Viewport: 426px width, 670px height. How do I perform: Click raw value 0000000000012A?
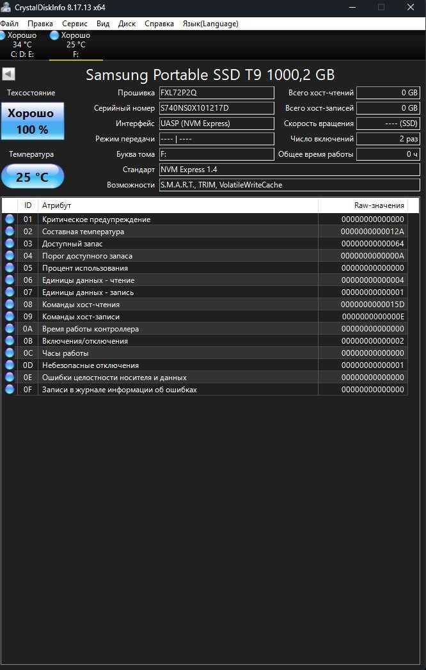click(x=372, y=232)
